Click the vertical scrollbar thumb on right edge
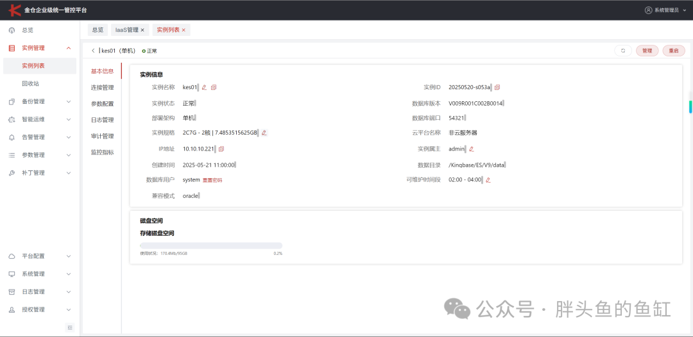This screenshot has width=693, height=337. click(690, 106)
